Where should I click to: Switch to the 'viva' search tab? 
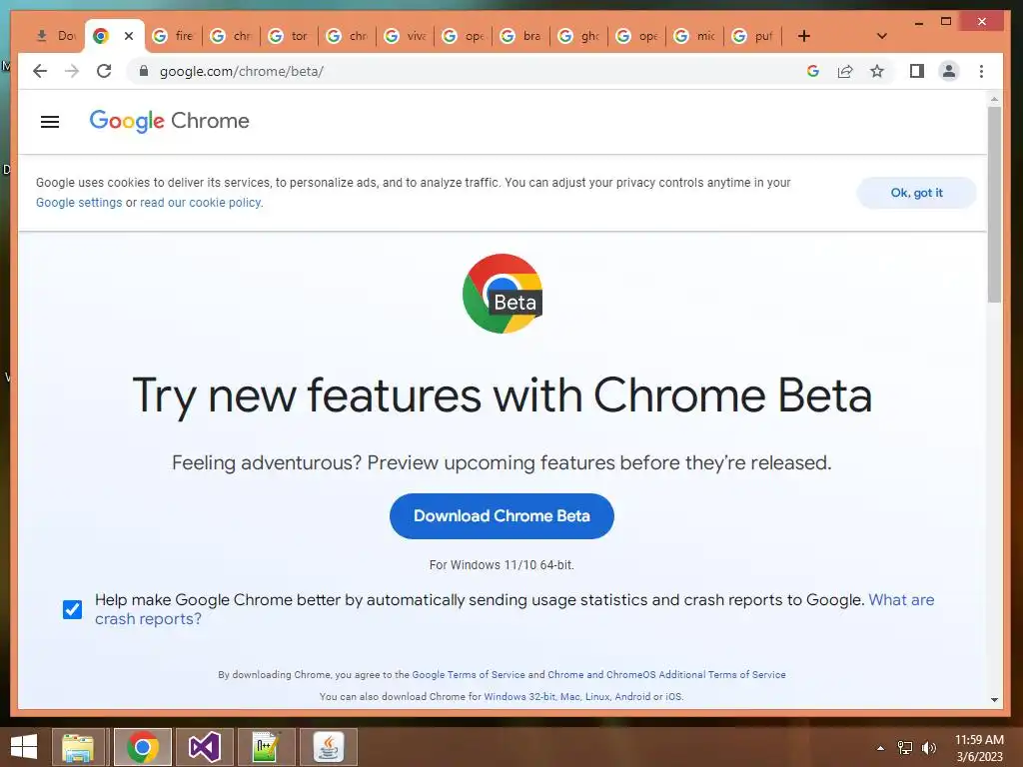click(x=406, y=36)
